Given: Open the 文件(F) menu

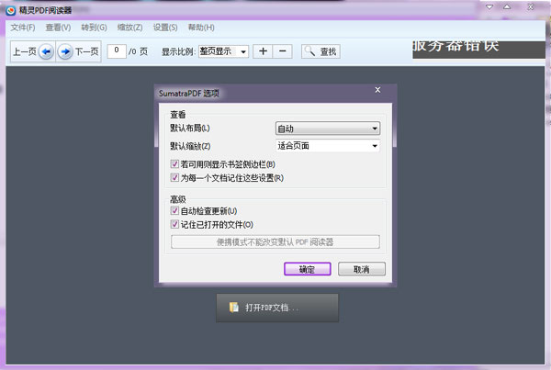Looking at the screenshot, I should click(23, 28).
